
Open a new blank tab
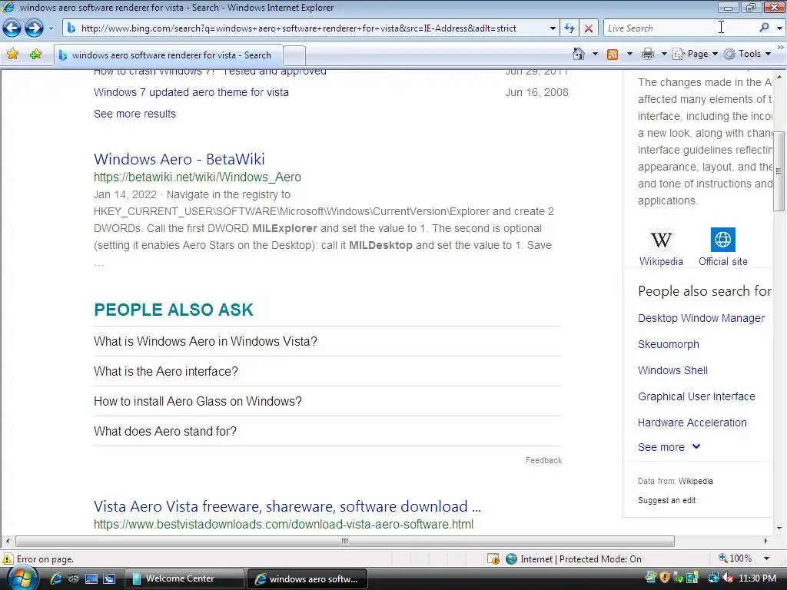294,55
